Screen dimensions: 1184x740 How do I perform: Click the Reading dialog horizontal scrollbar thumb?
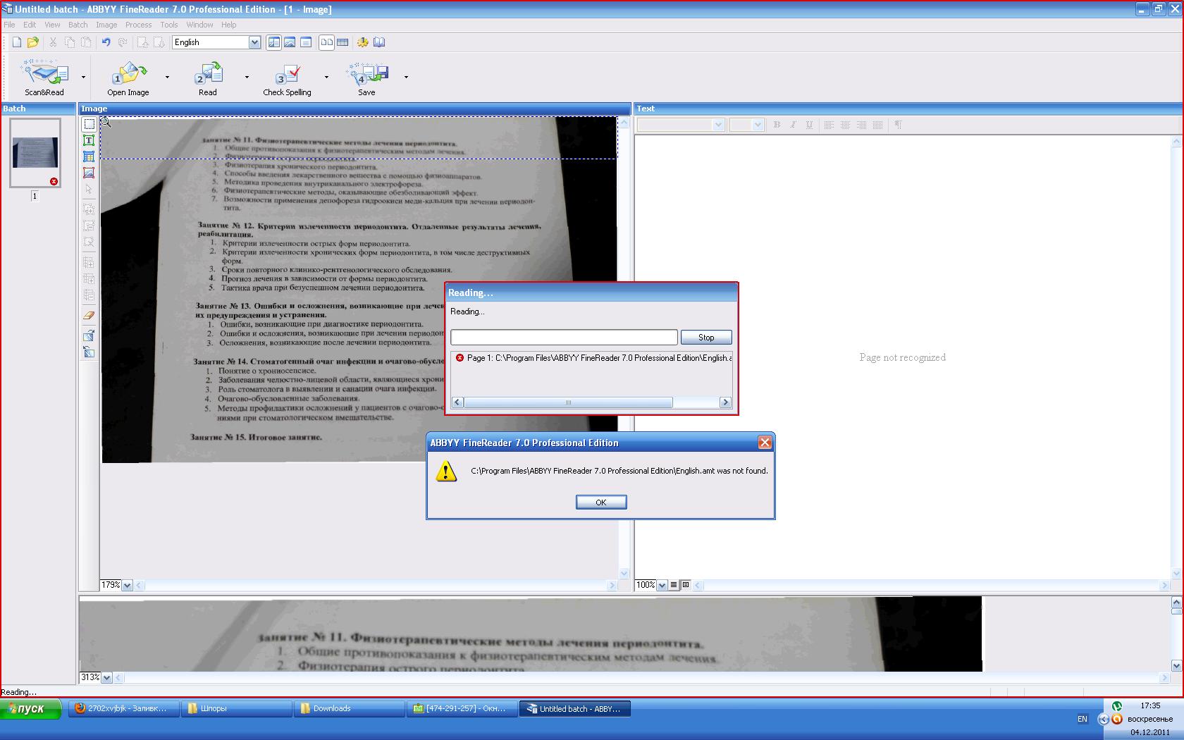[x=568, y=402]
